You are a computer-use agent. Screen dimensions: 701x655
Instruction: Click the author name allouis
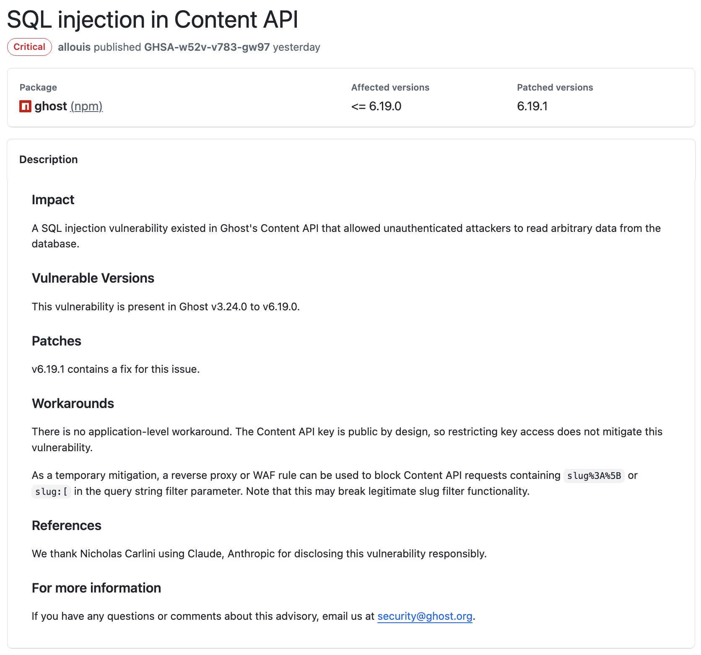(74, 47)
